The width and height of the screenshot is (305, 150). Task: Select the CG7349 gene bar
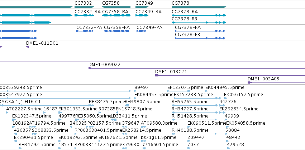click(x=142, y=7)
